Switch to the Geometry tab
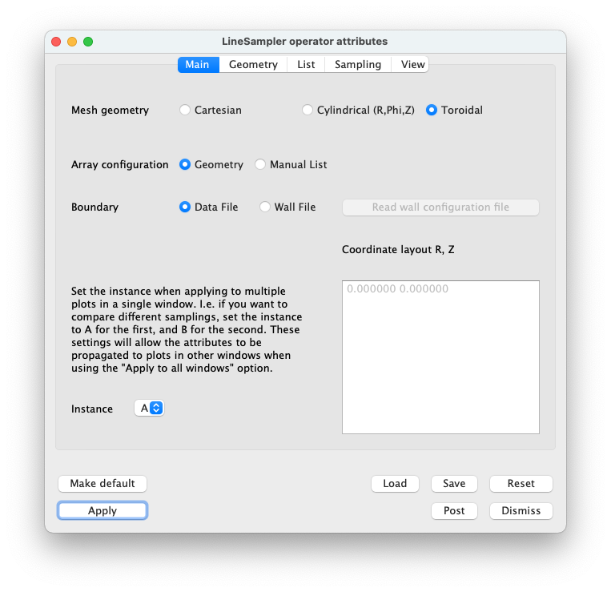The image size is (611, 592). 253,64
